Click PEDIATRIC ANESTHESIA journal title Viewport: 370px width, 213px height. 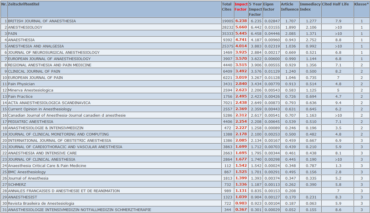(31, 122)
